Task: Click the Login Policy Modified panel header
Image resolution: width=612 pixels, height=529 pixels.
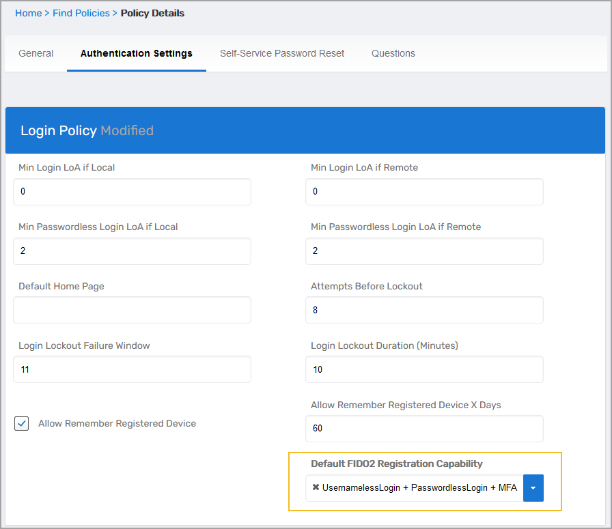Action: point(305,130)
